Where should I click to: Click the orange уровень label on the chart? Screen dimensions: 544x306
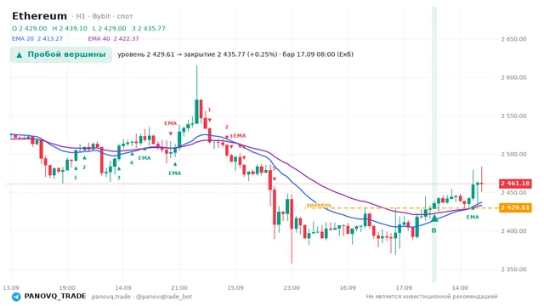click(x=319, y=205)
